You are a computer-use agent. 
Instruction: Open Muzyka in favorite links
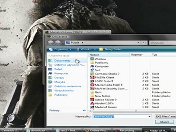(60, 82)
